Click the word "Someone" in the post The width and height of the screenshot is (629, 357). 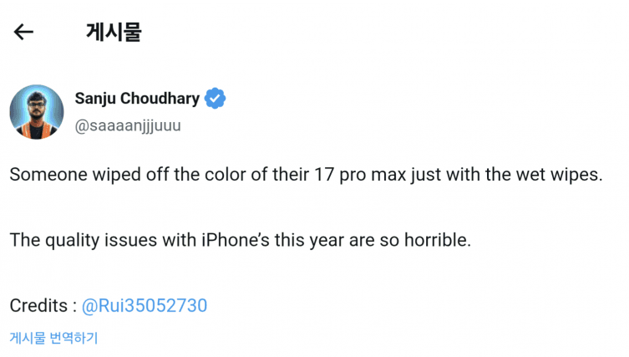[43, 176]
